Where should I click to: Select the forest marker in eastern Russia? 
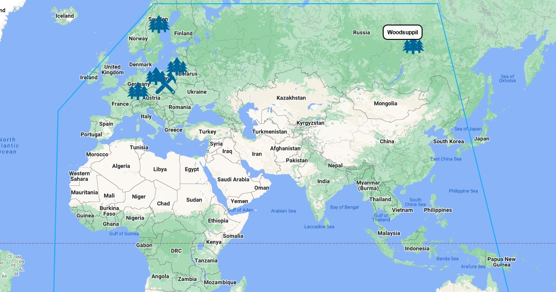pyautogui.click(x=413, y=46)
